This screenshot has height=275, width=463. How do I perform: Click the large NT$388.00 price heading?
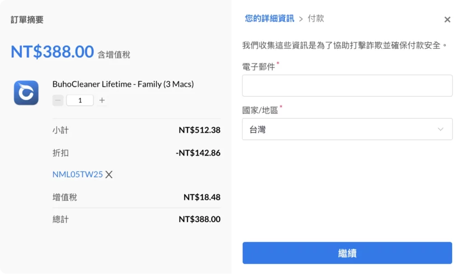click(x=52, y=52)
